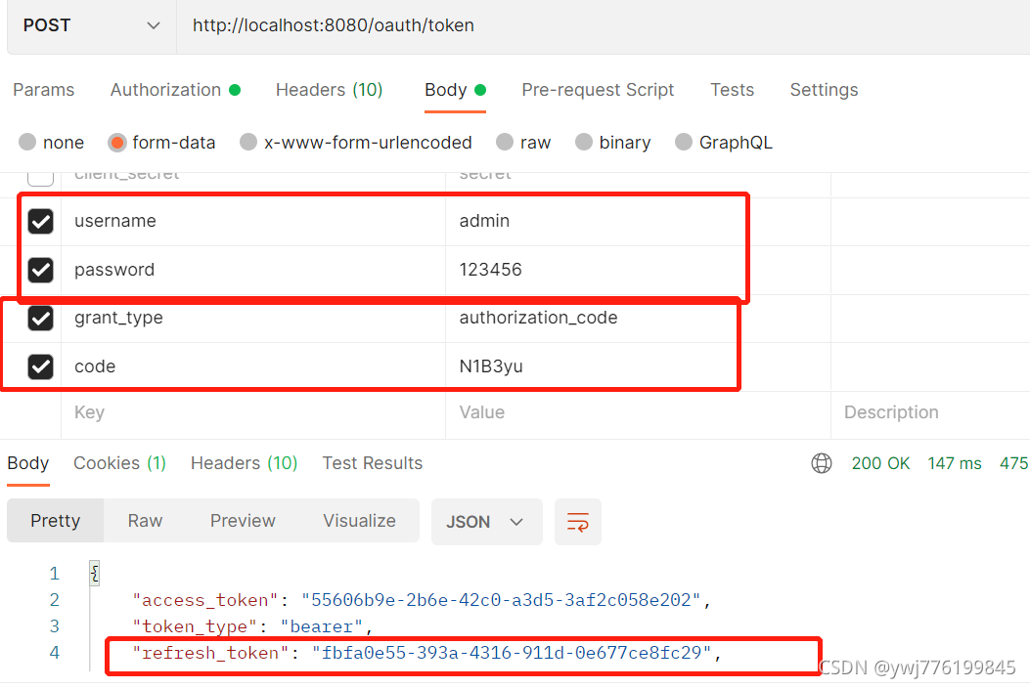This screenshot has height=688, width=1030.
Task: Click the network globe icon
Action: tap(821, 463)
